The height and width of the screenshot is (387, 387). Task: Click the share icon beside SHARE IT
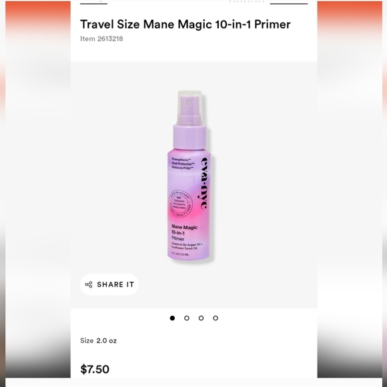[89, 284]
